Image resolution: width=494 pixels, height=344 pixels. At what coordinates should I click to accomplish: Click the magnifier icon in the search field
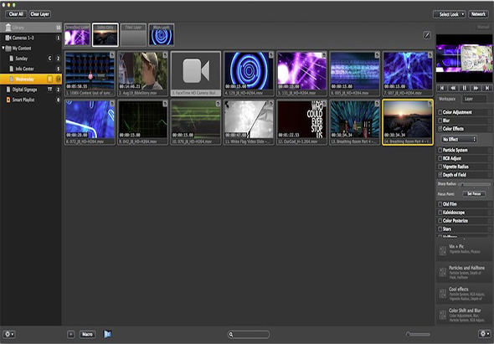pos(231,335)
